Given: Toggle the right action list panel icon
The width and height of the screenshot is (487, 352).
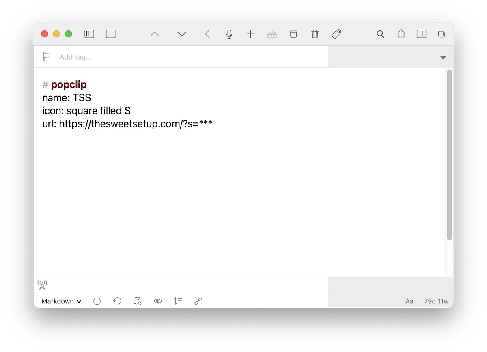Looking at the screenshot, I should click(422, 34).
